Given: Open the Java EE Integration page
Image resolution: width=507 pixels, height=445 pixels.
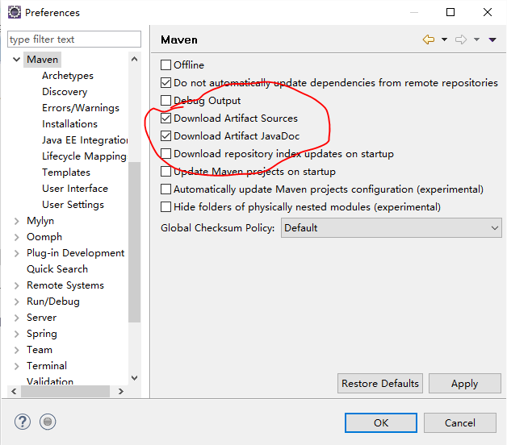Looking at the screenshot, I should [x=85, y=140].
